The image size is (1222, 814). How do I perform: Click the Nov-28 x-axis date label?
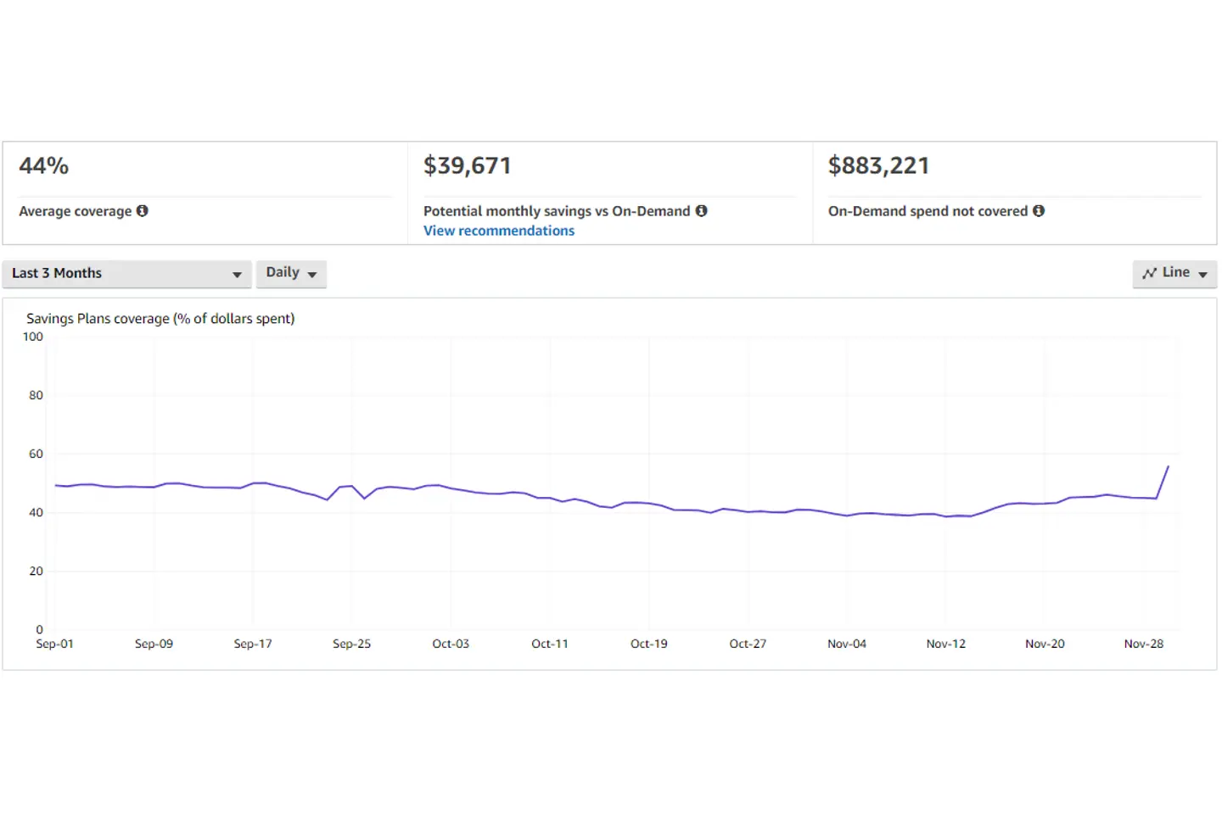1143,644
